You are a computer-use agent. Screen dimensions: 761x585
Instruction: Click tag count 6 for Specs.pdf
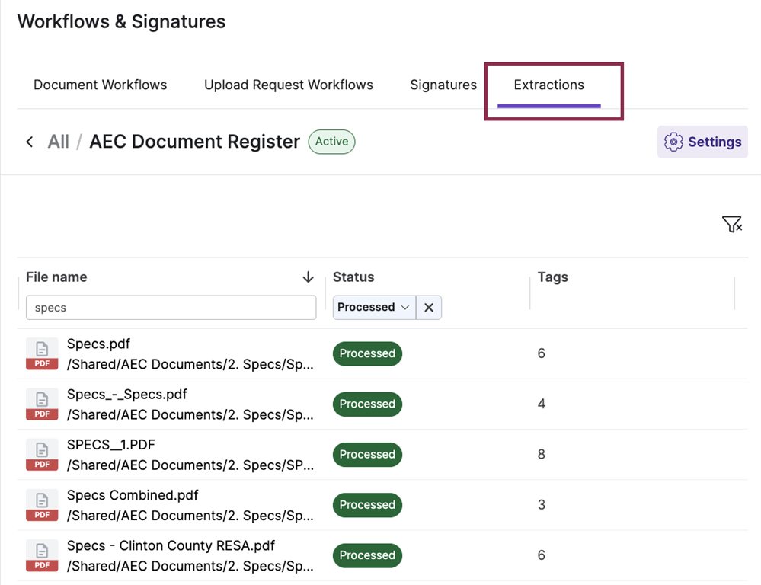541,353
